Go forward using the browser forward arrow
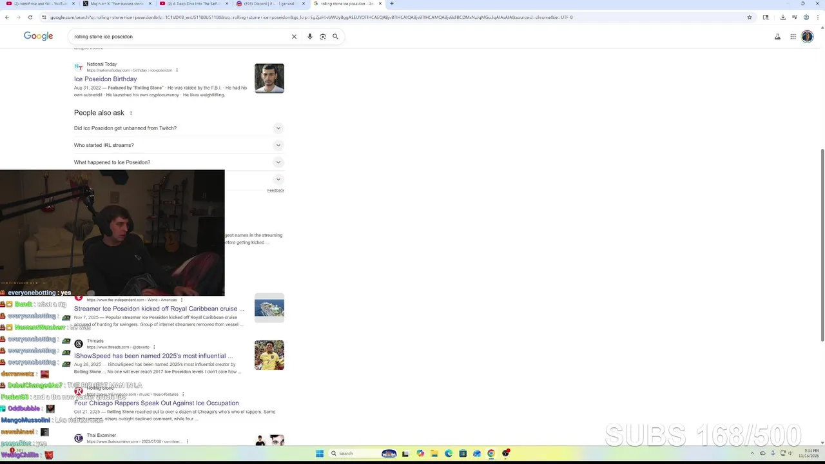 click(x=18, y=17)
